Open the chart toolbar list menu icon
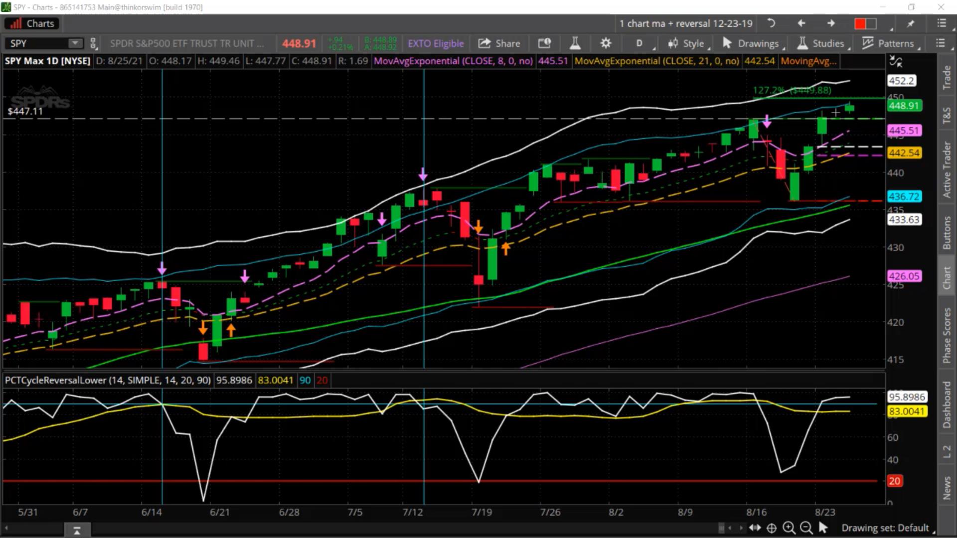The width and height of the screenshot is (957, 538). [940, 43]
